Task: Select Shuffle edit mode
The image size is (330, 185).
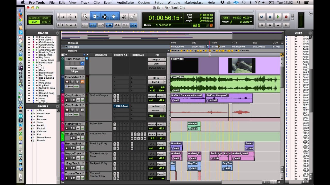Action: coord(34,18)
